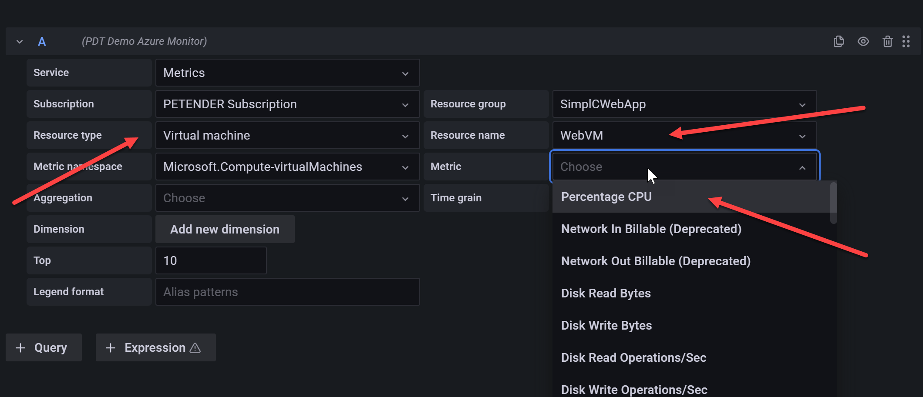This screenshot has height=397, width=923.
Task: Collapse query A using the chevron
Action: (20, 42)
